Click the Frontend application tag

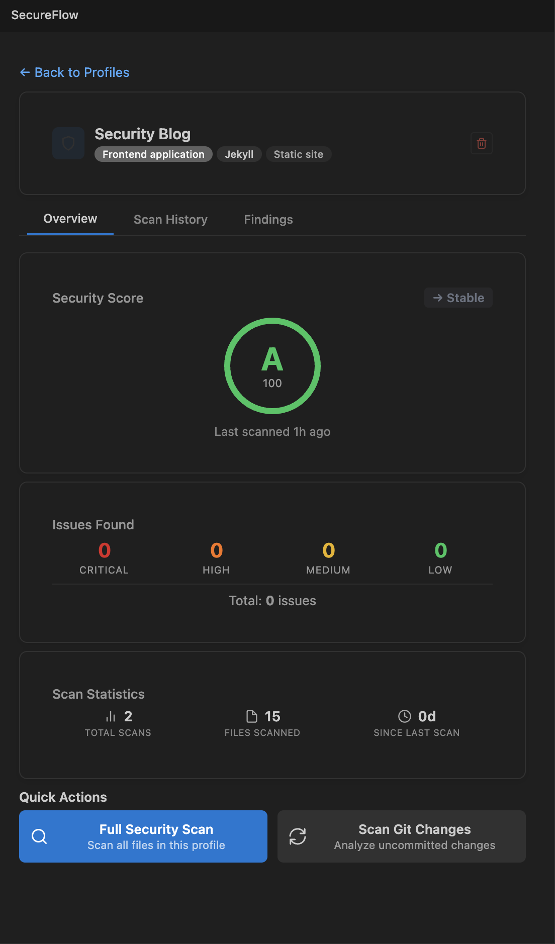[x=153, y=154]
